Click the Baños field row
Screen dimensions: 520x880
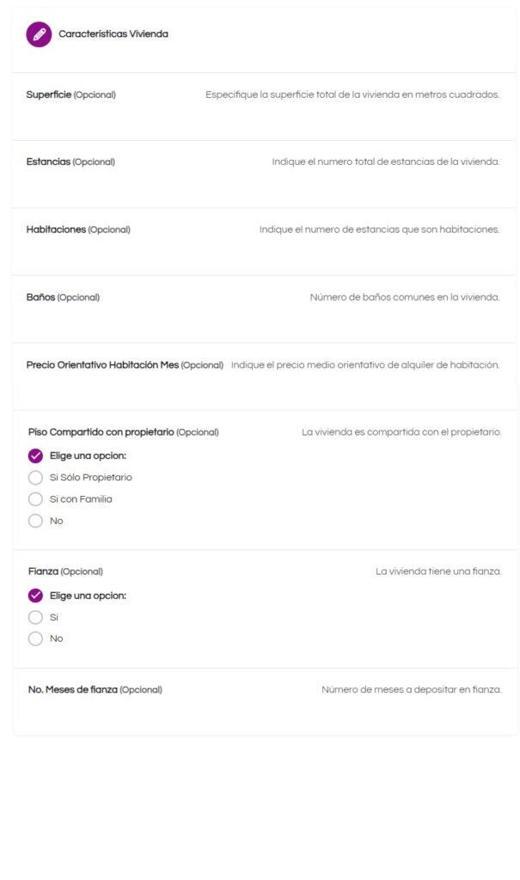coord(263,309)
